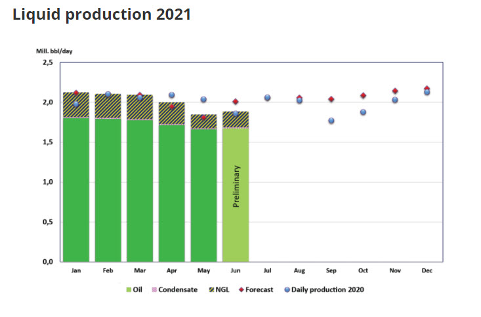481x317 pixels.
Task: Select the September 2020 daily production circle
Action: coord(331,121)
